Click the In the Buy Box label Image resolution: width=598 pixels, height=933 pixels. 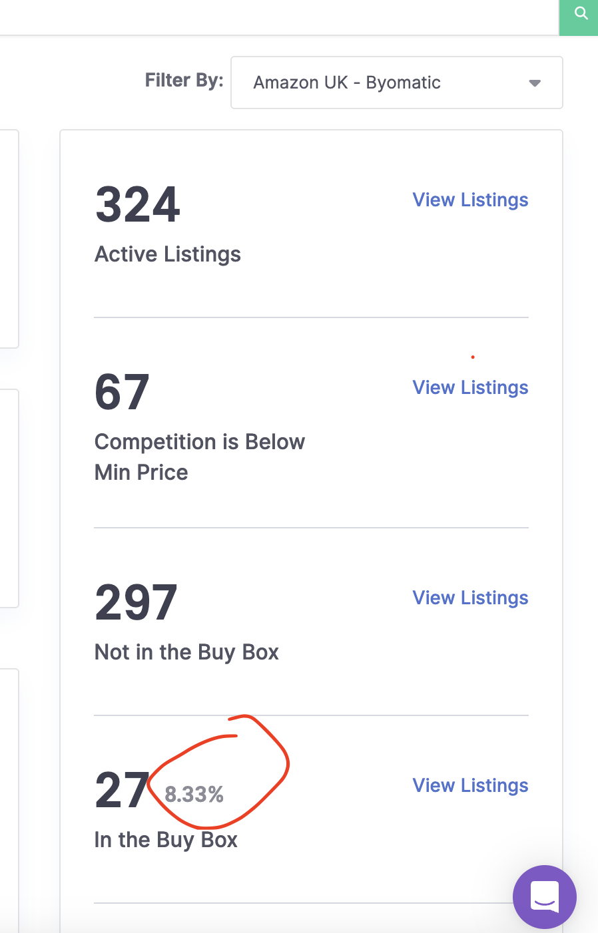166,840
